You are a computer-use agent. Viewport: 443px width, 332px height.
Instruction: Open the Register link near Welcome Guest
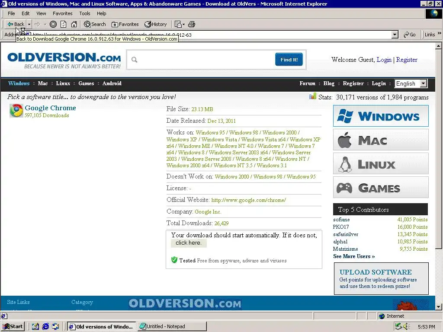tap(407, 60)
